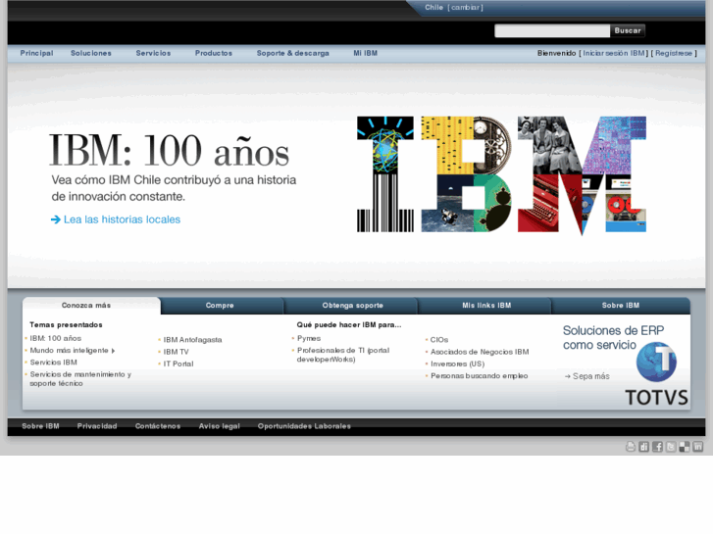Click the Sepa más link
713x534 pixels.
coord(587,376)
